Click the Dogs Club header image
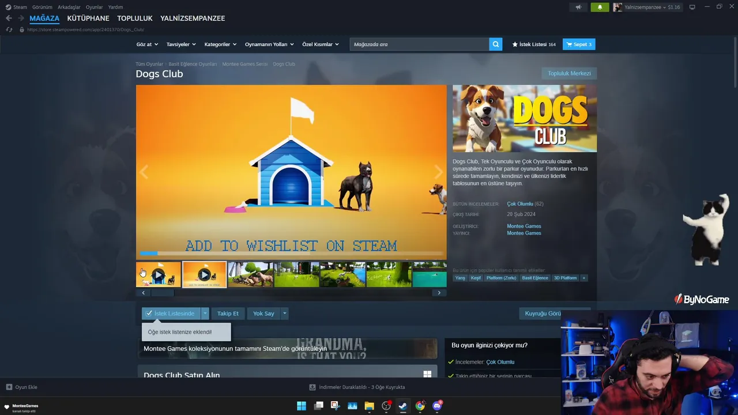 click(525, 118)
